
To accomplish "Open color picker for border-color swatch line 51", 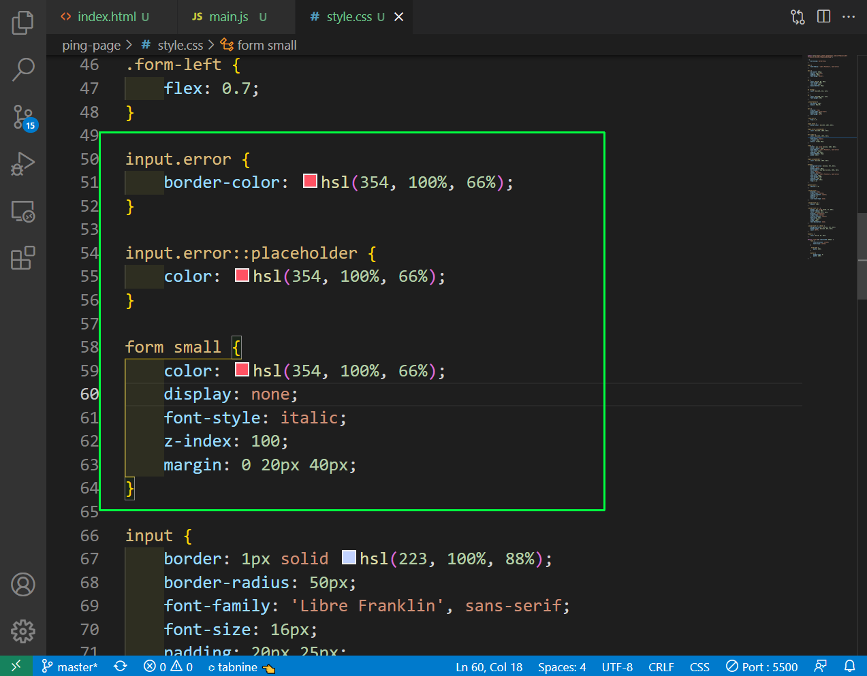I will point(310,181).
